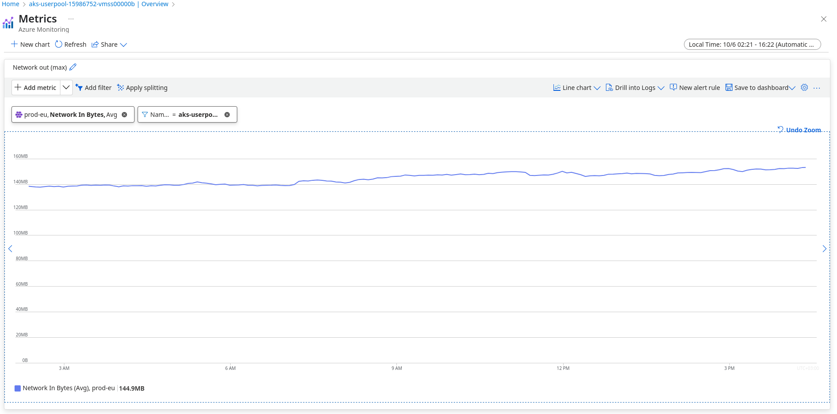This screenshot has height=414, width=837.
Task: Edit the chart title with the pencil icon
Action: pyautogui.click(x=73, y=67)
